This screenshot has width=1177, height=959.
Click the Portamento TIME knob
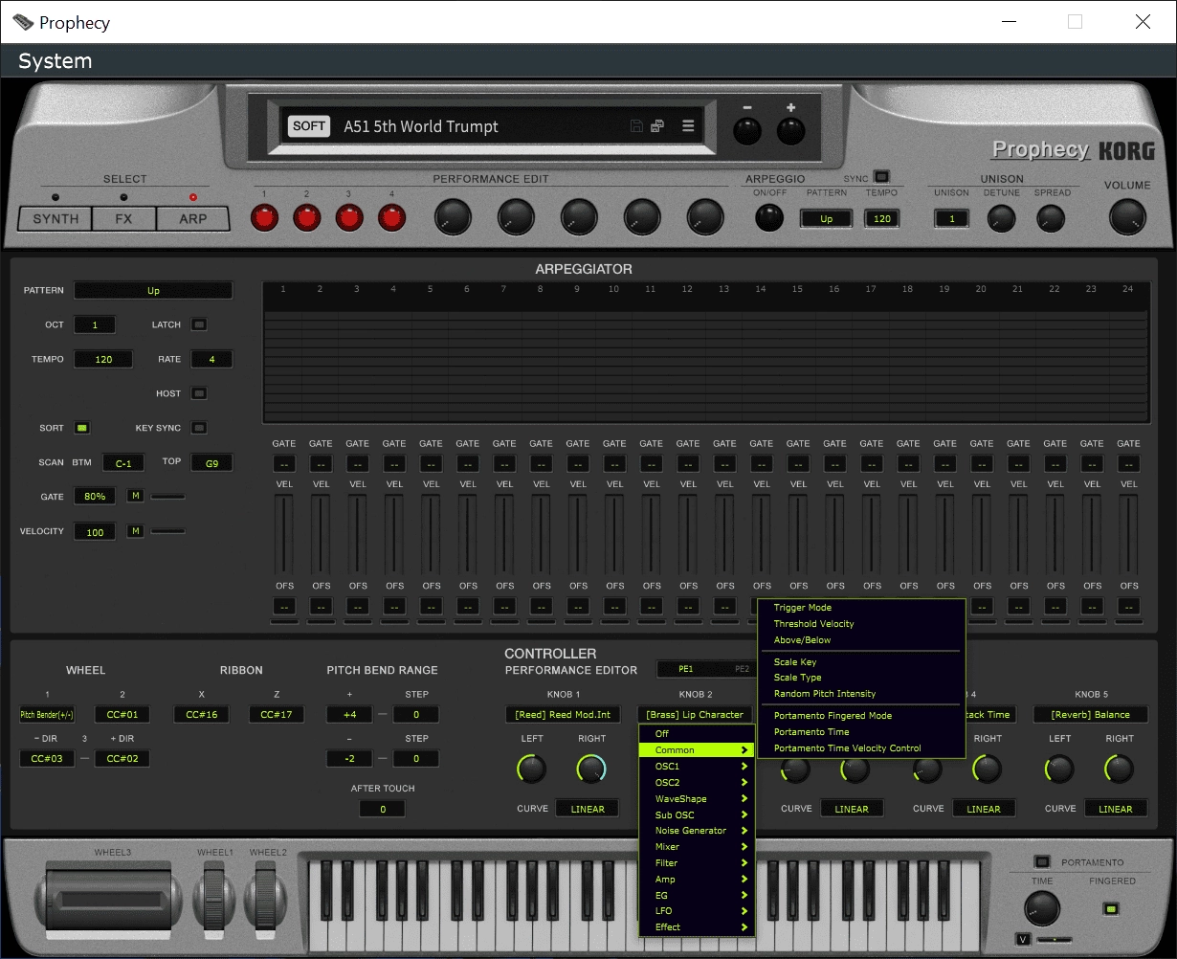(1042, 907)
